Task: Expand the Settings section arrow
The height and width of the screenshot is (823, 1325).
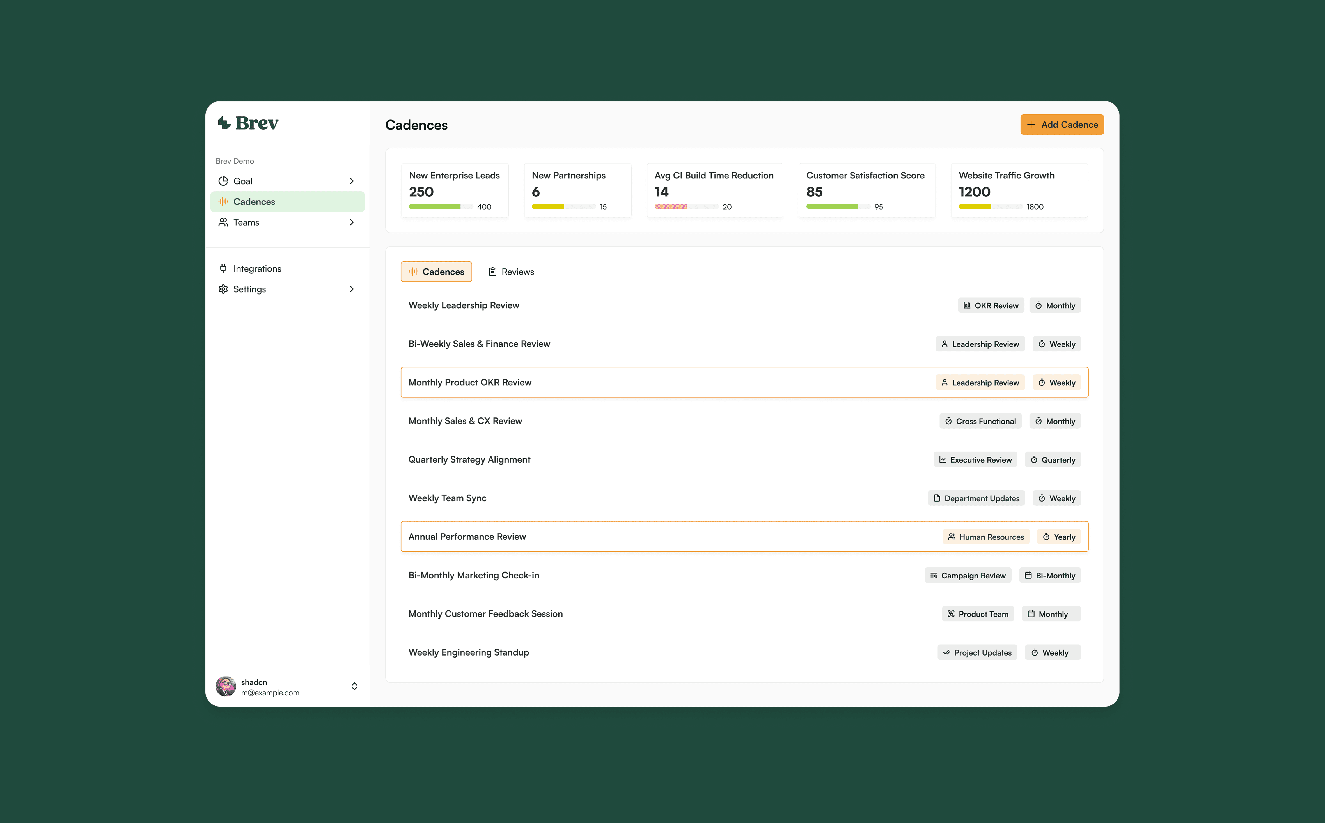Action: 352,289
